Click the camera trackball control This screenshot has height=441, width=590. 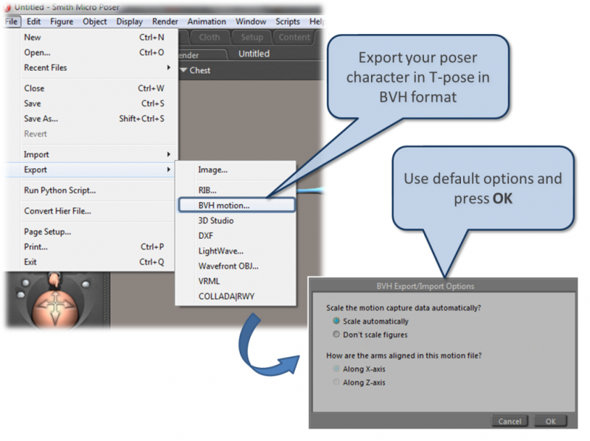(55, 308)
